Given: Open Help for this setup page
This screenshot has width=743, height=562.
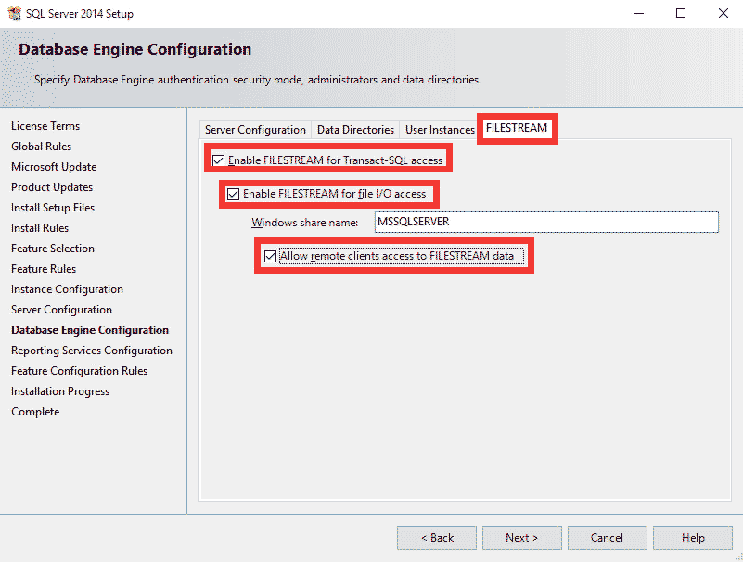Looking at the screenshot, I should tap(692, 537).
